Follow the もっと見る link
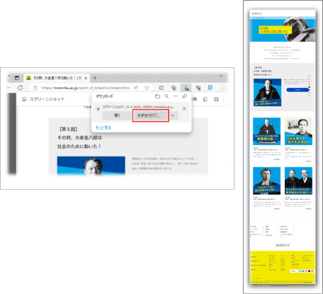 point(103,128)
